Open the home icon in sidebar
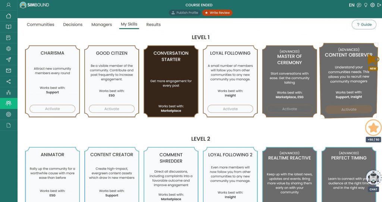Image resolution: width=382 pixels, height=202 pixels. pyautogui.click(x=9, y=16)
